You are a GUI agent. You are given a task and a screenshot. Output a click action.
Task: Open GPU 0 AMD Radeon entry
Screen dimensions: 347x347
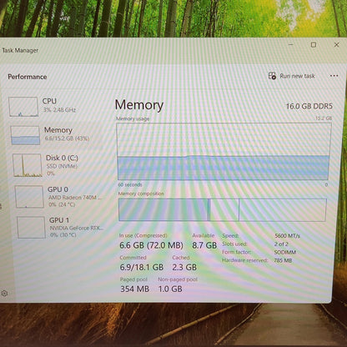pyautogui.click(x=74, y=197)
